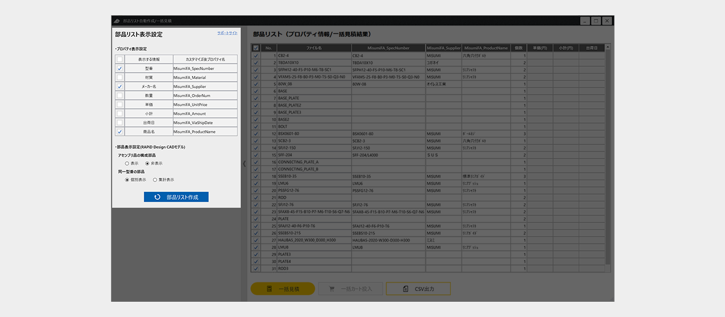This screenshot has height=317, width=725.
Task: Maximize the application window
Action: tap(596, 21)
